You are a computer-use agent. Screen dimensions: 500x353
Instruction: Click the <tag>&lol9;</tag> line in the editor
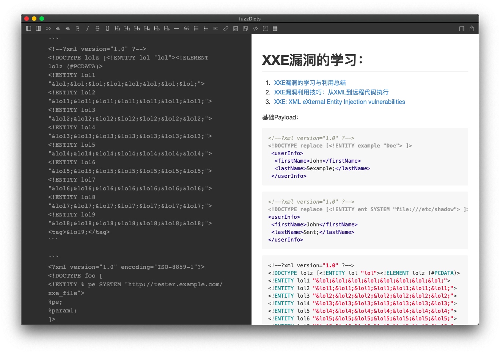pos(79,232)
